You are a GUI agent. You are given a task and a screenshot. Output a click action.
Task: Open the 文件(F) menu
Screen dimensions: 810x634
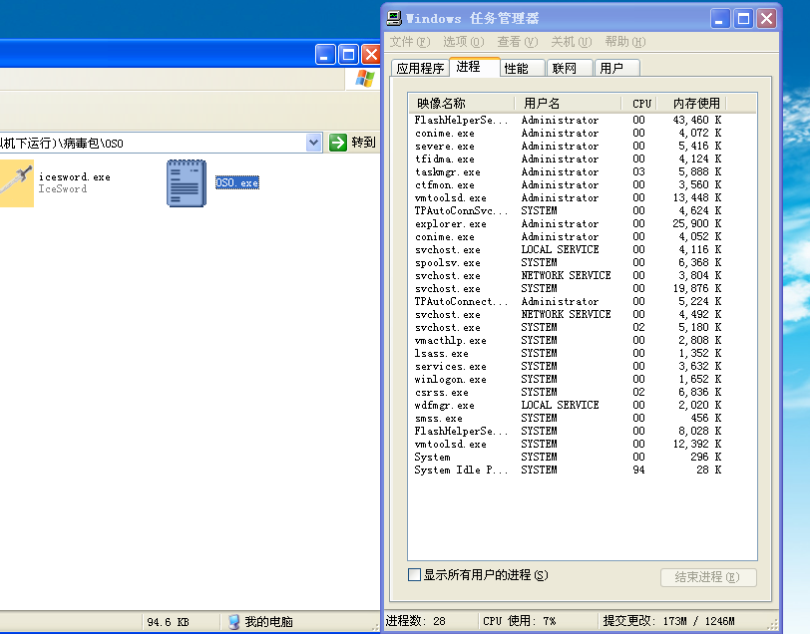[409, 42]
